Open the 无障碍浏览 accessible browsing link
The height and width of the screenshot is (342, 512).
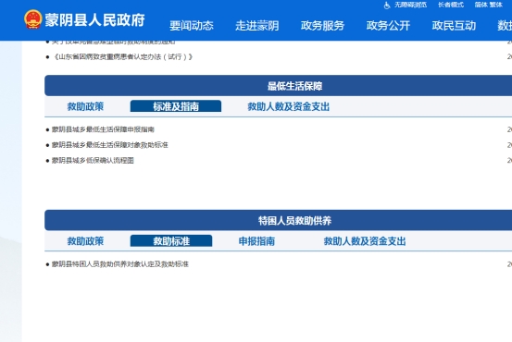click(x=410, y=5)
